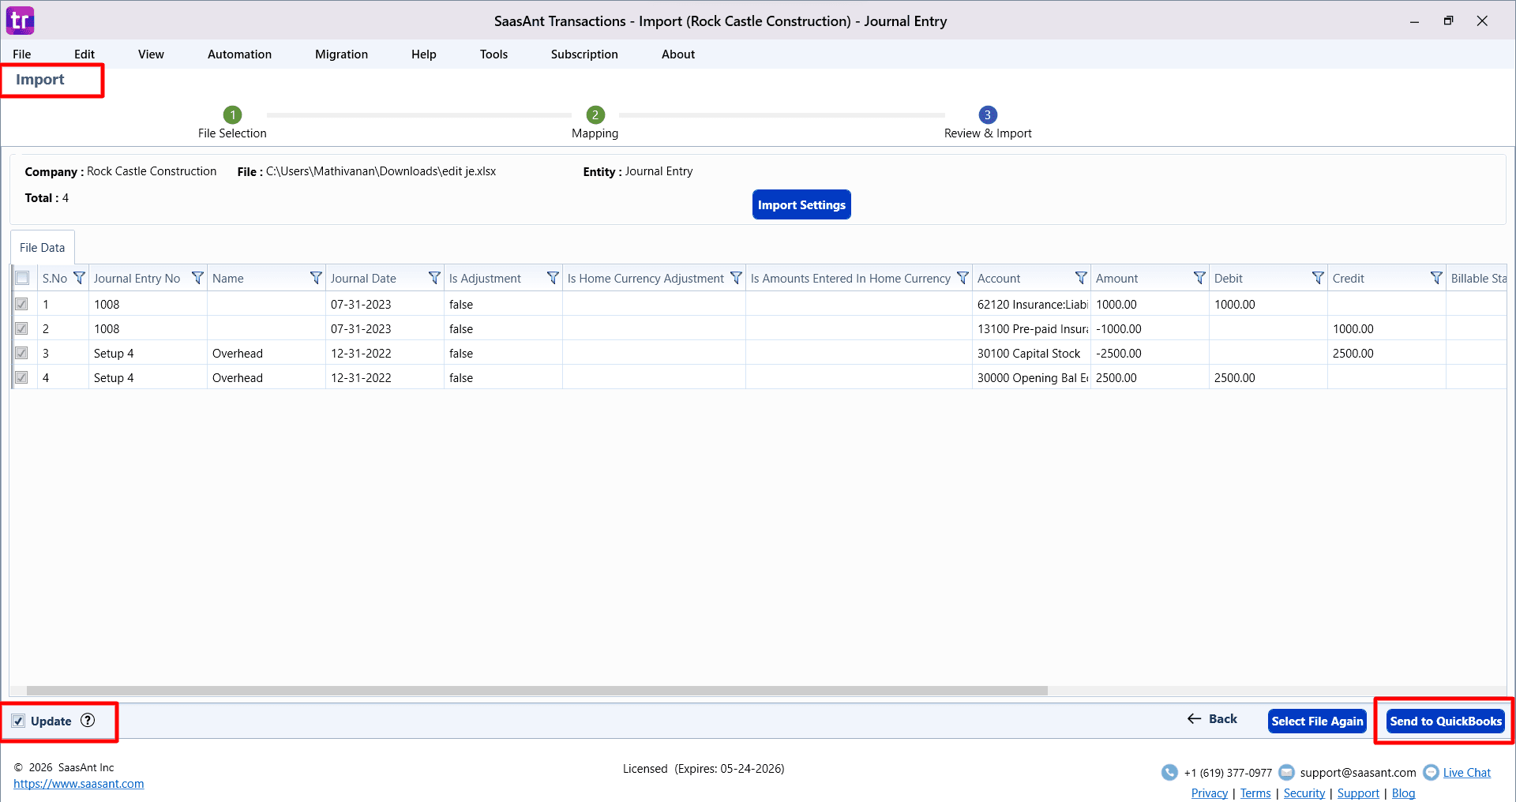Open the Support link
1516x802 pixels.
(x=1358, y=793)
